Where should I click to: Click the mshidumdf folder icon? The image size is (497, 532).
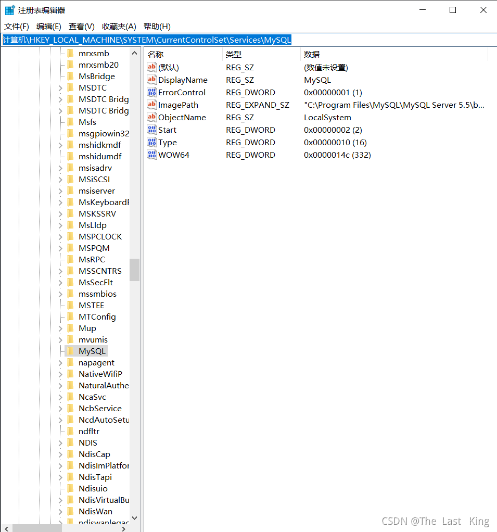[71, 156]
